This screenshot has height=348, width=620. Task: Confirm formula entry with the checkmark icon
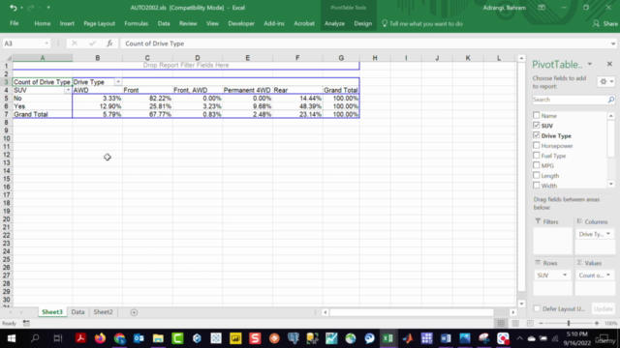92,43
